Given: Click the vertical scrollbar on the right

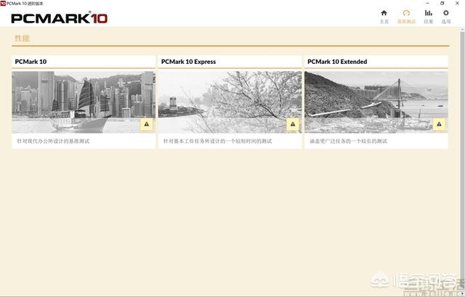Looking at the screenshot, I should click(x=462, y=161).
